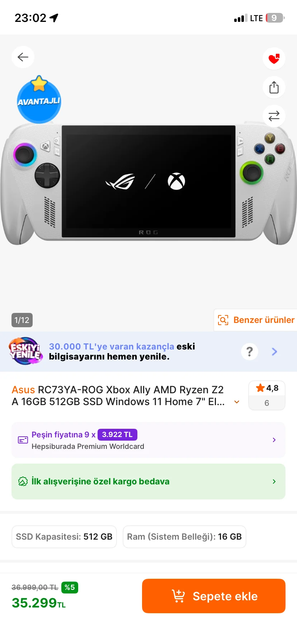Image resolution: width=297 pixels, height=643 pixels.
Task: Tap the compare arrows icon
Action: coord(274,116)
